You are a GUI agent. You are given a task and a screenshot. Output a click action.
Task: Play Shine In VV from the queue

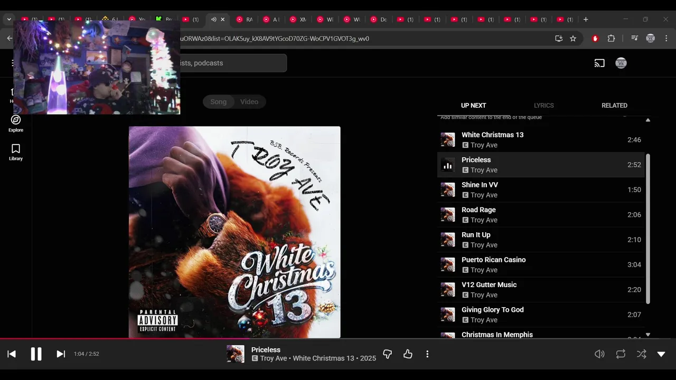(x=541, y=190)
